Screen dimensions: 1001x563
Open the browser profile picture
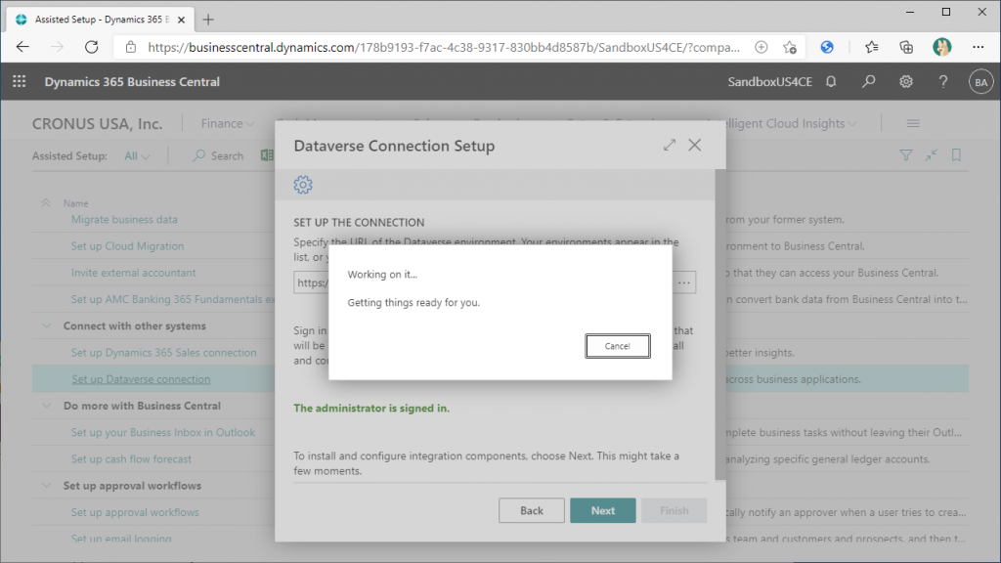(941, 47)
